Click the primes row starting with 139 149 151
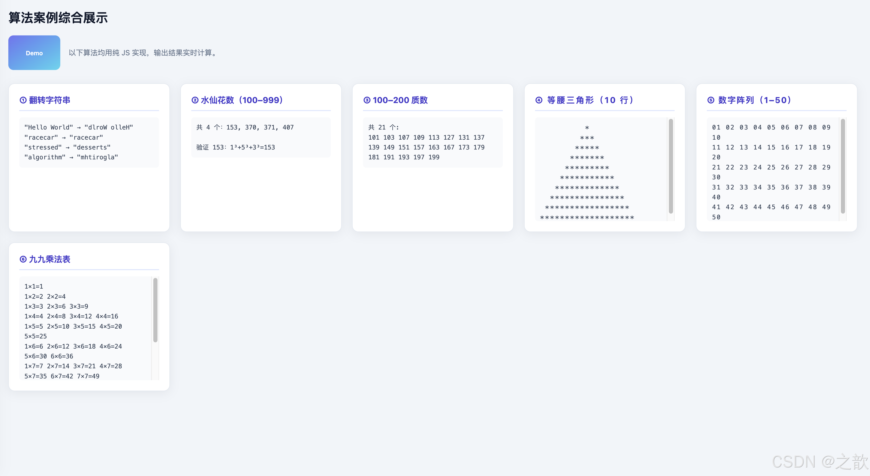Screen dimensions: 870x476 click(x=426, y=147)
